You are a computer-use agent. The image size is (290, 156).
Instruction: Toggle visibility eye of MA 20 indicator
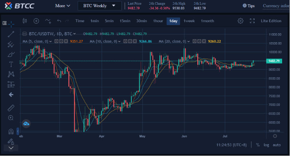click(x=194, y=41)
